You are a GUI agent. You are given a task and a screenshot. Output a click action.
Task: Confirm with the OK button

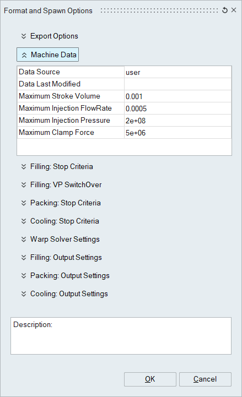[150, 379]
